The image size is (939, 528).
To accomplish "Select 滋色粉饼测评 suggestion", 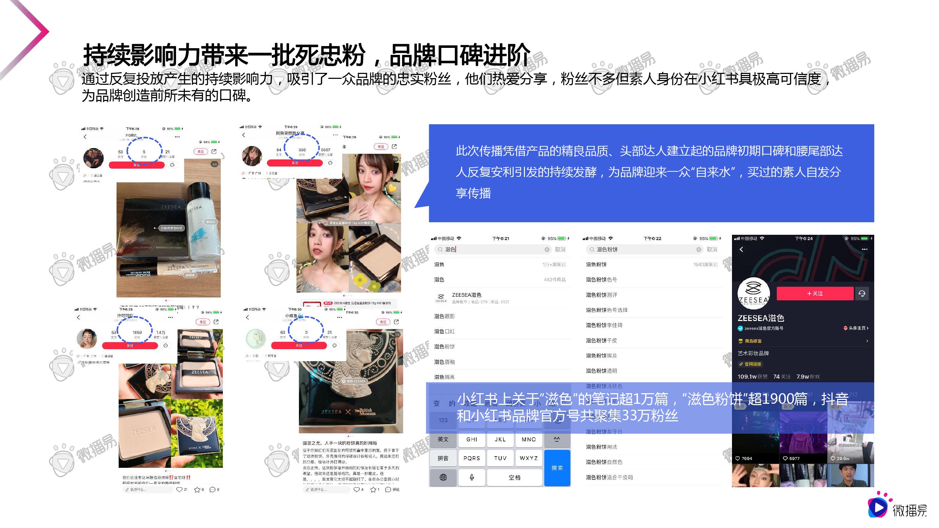I will pyautogui.click(x=652, y=295).
